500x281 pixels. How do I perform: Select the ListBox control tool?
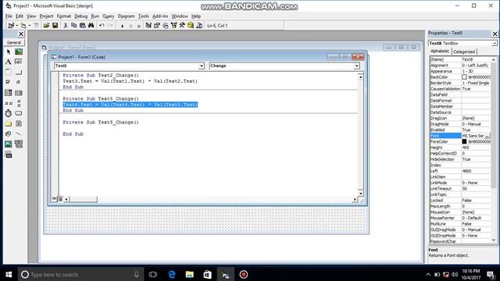(x=19, y=93)
